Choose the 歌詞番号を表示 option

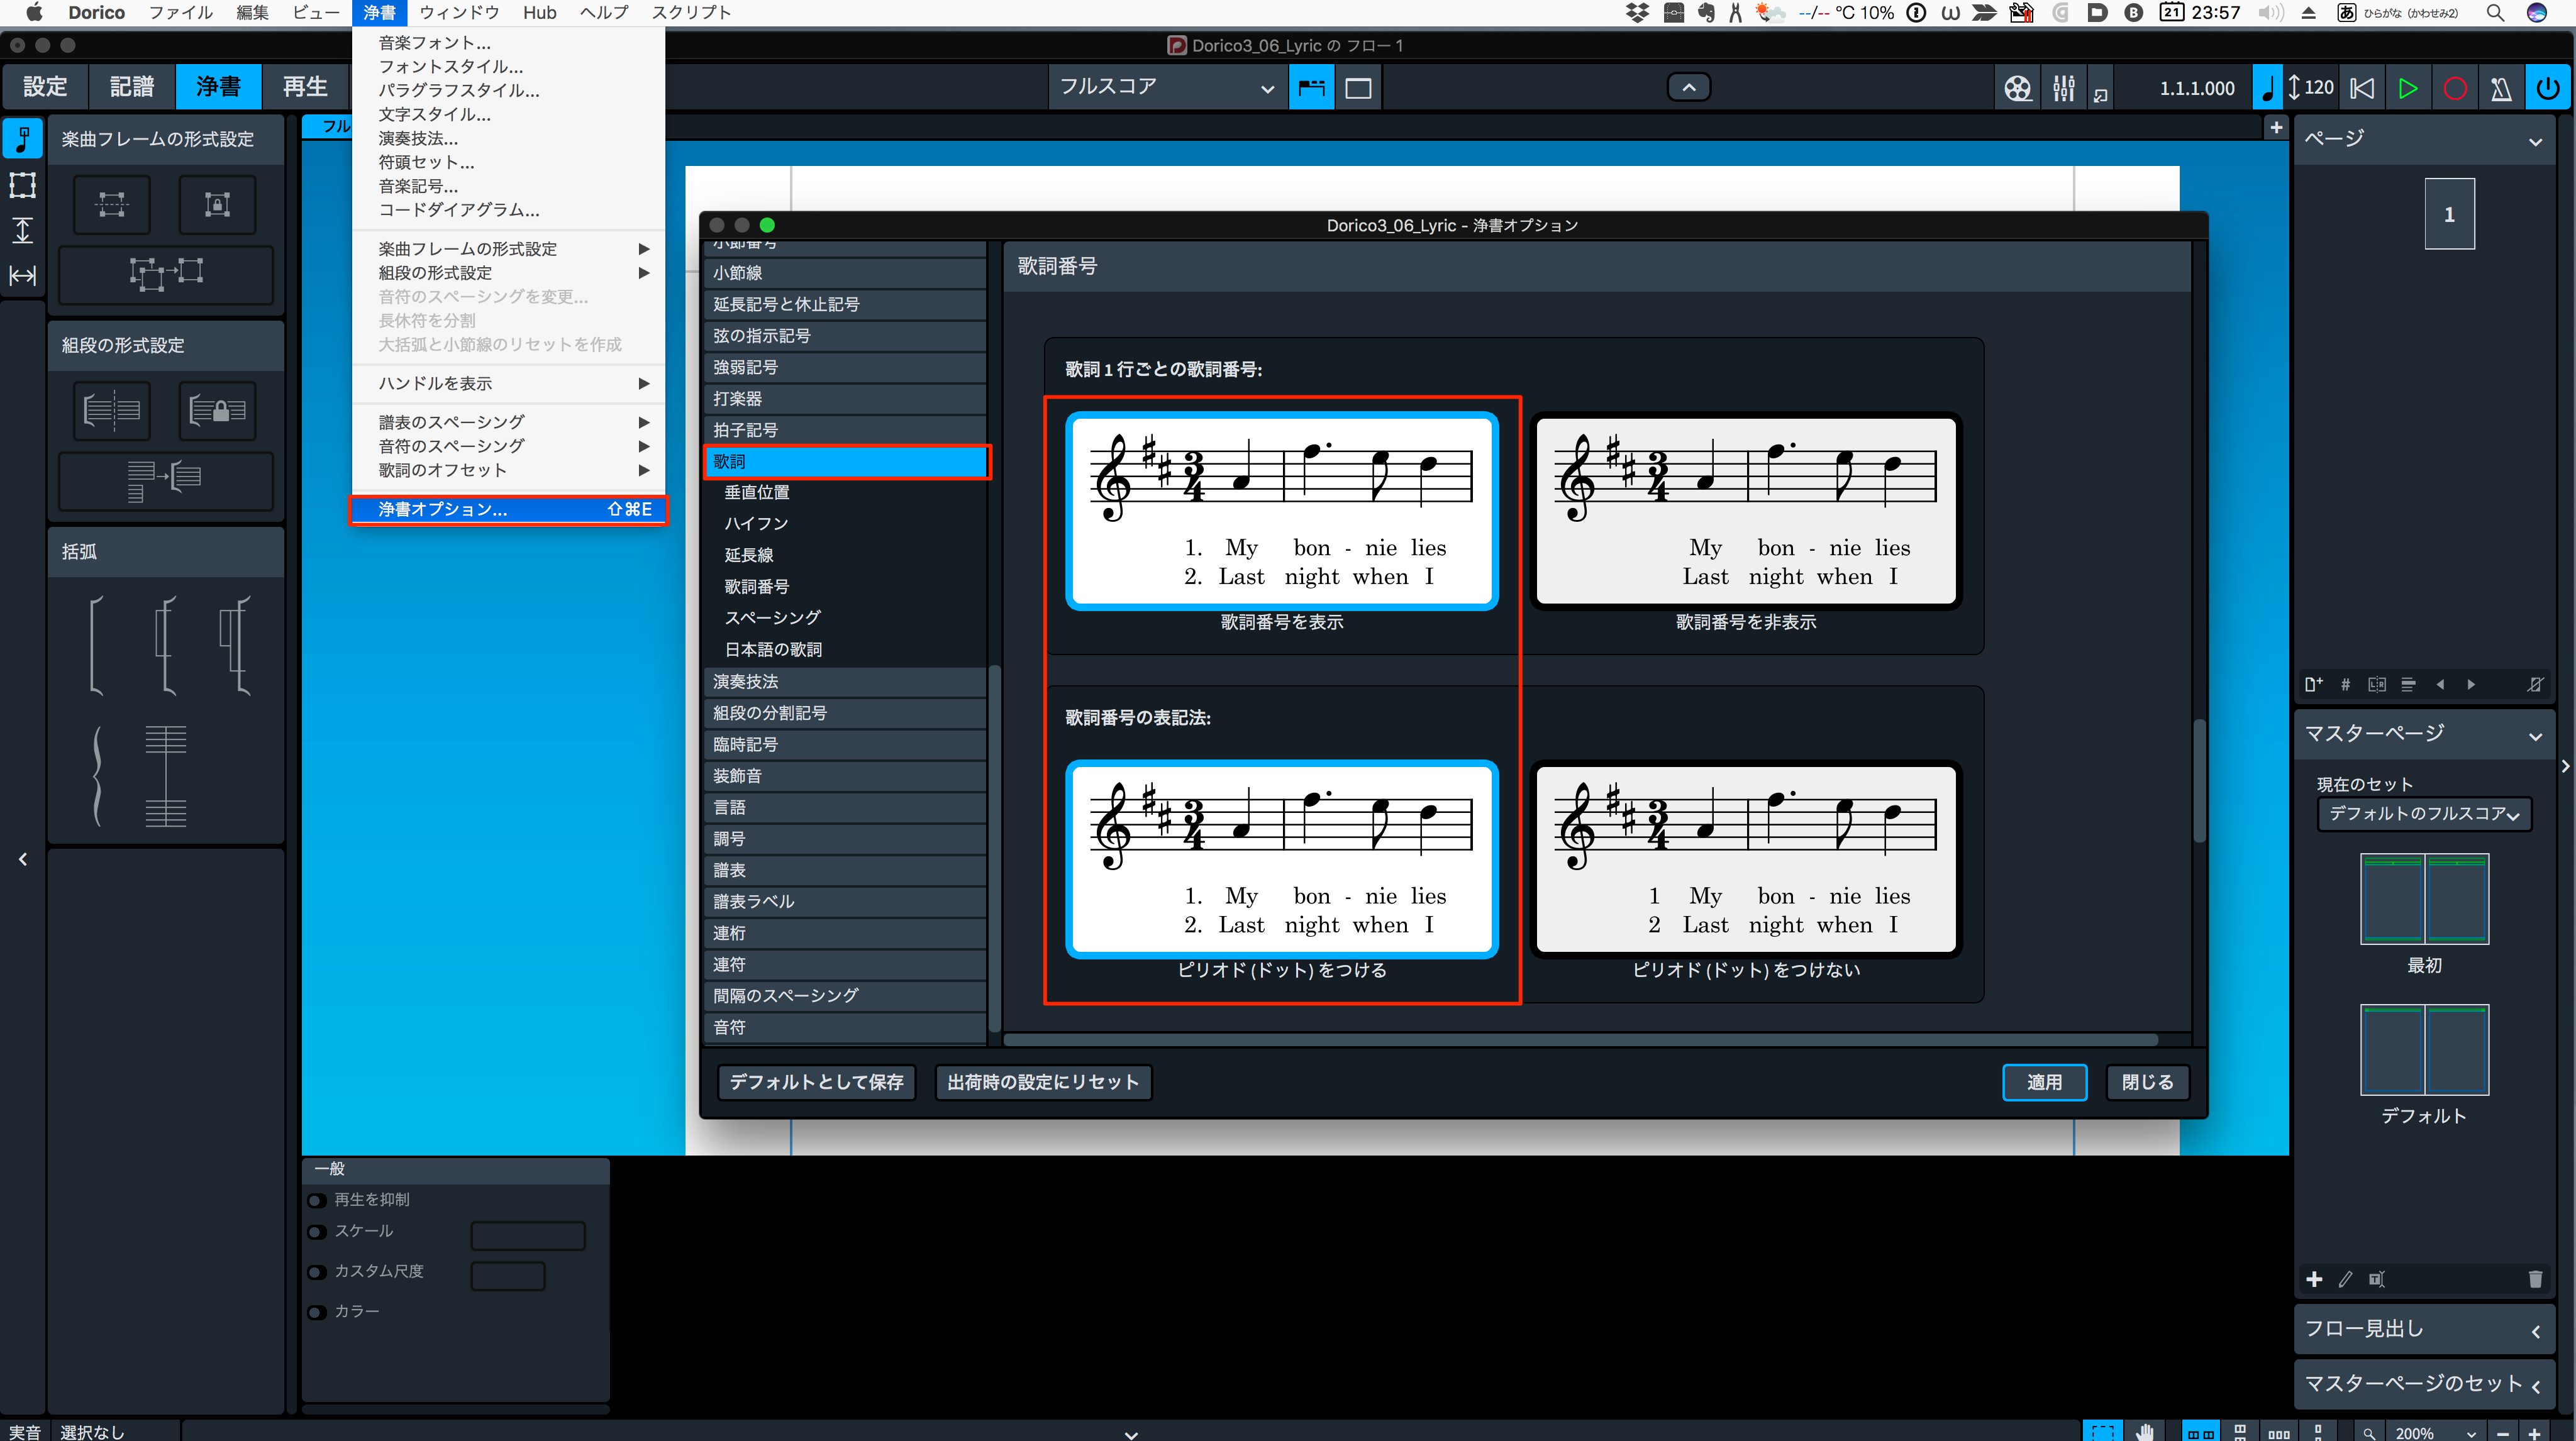pos(1281,510)
